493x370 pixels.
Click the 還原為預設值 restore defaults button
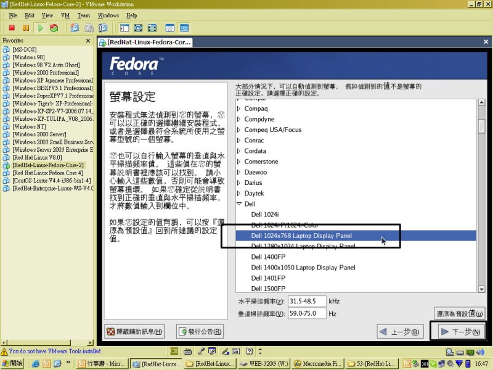pos(459,313)
